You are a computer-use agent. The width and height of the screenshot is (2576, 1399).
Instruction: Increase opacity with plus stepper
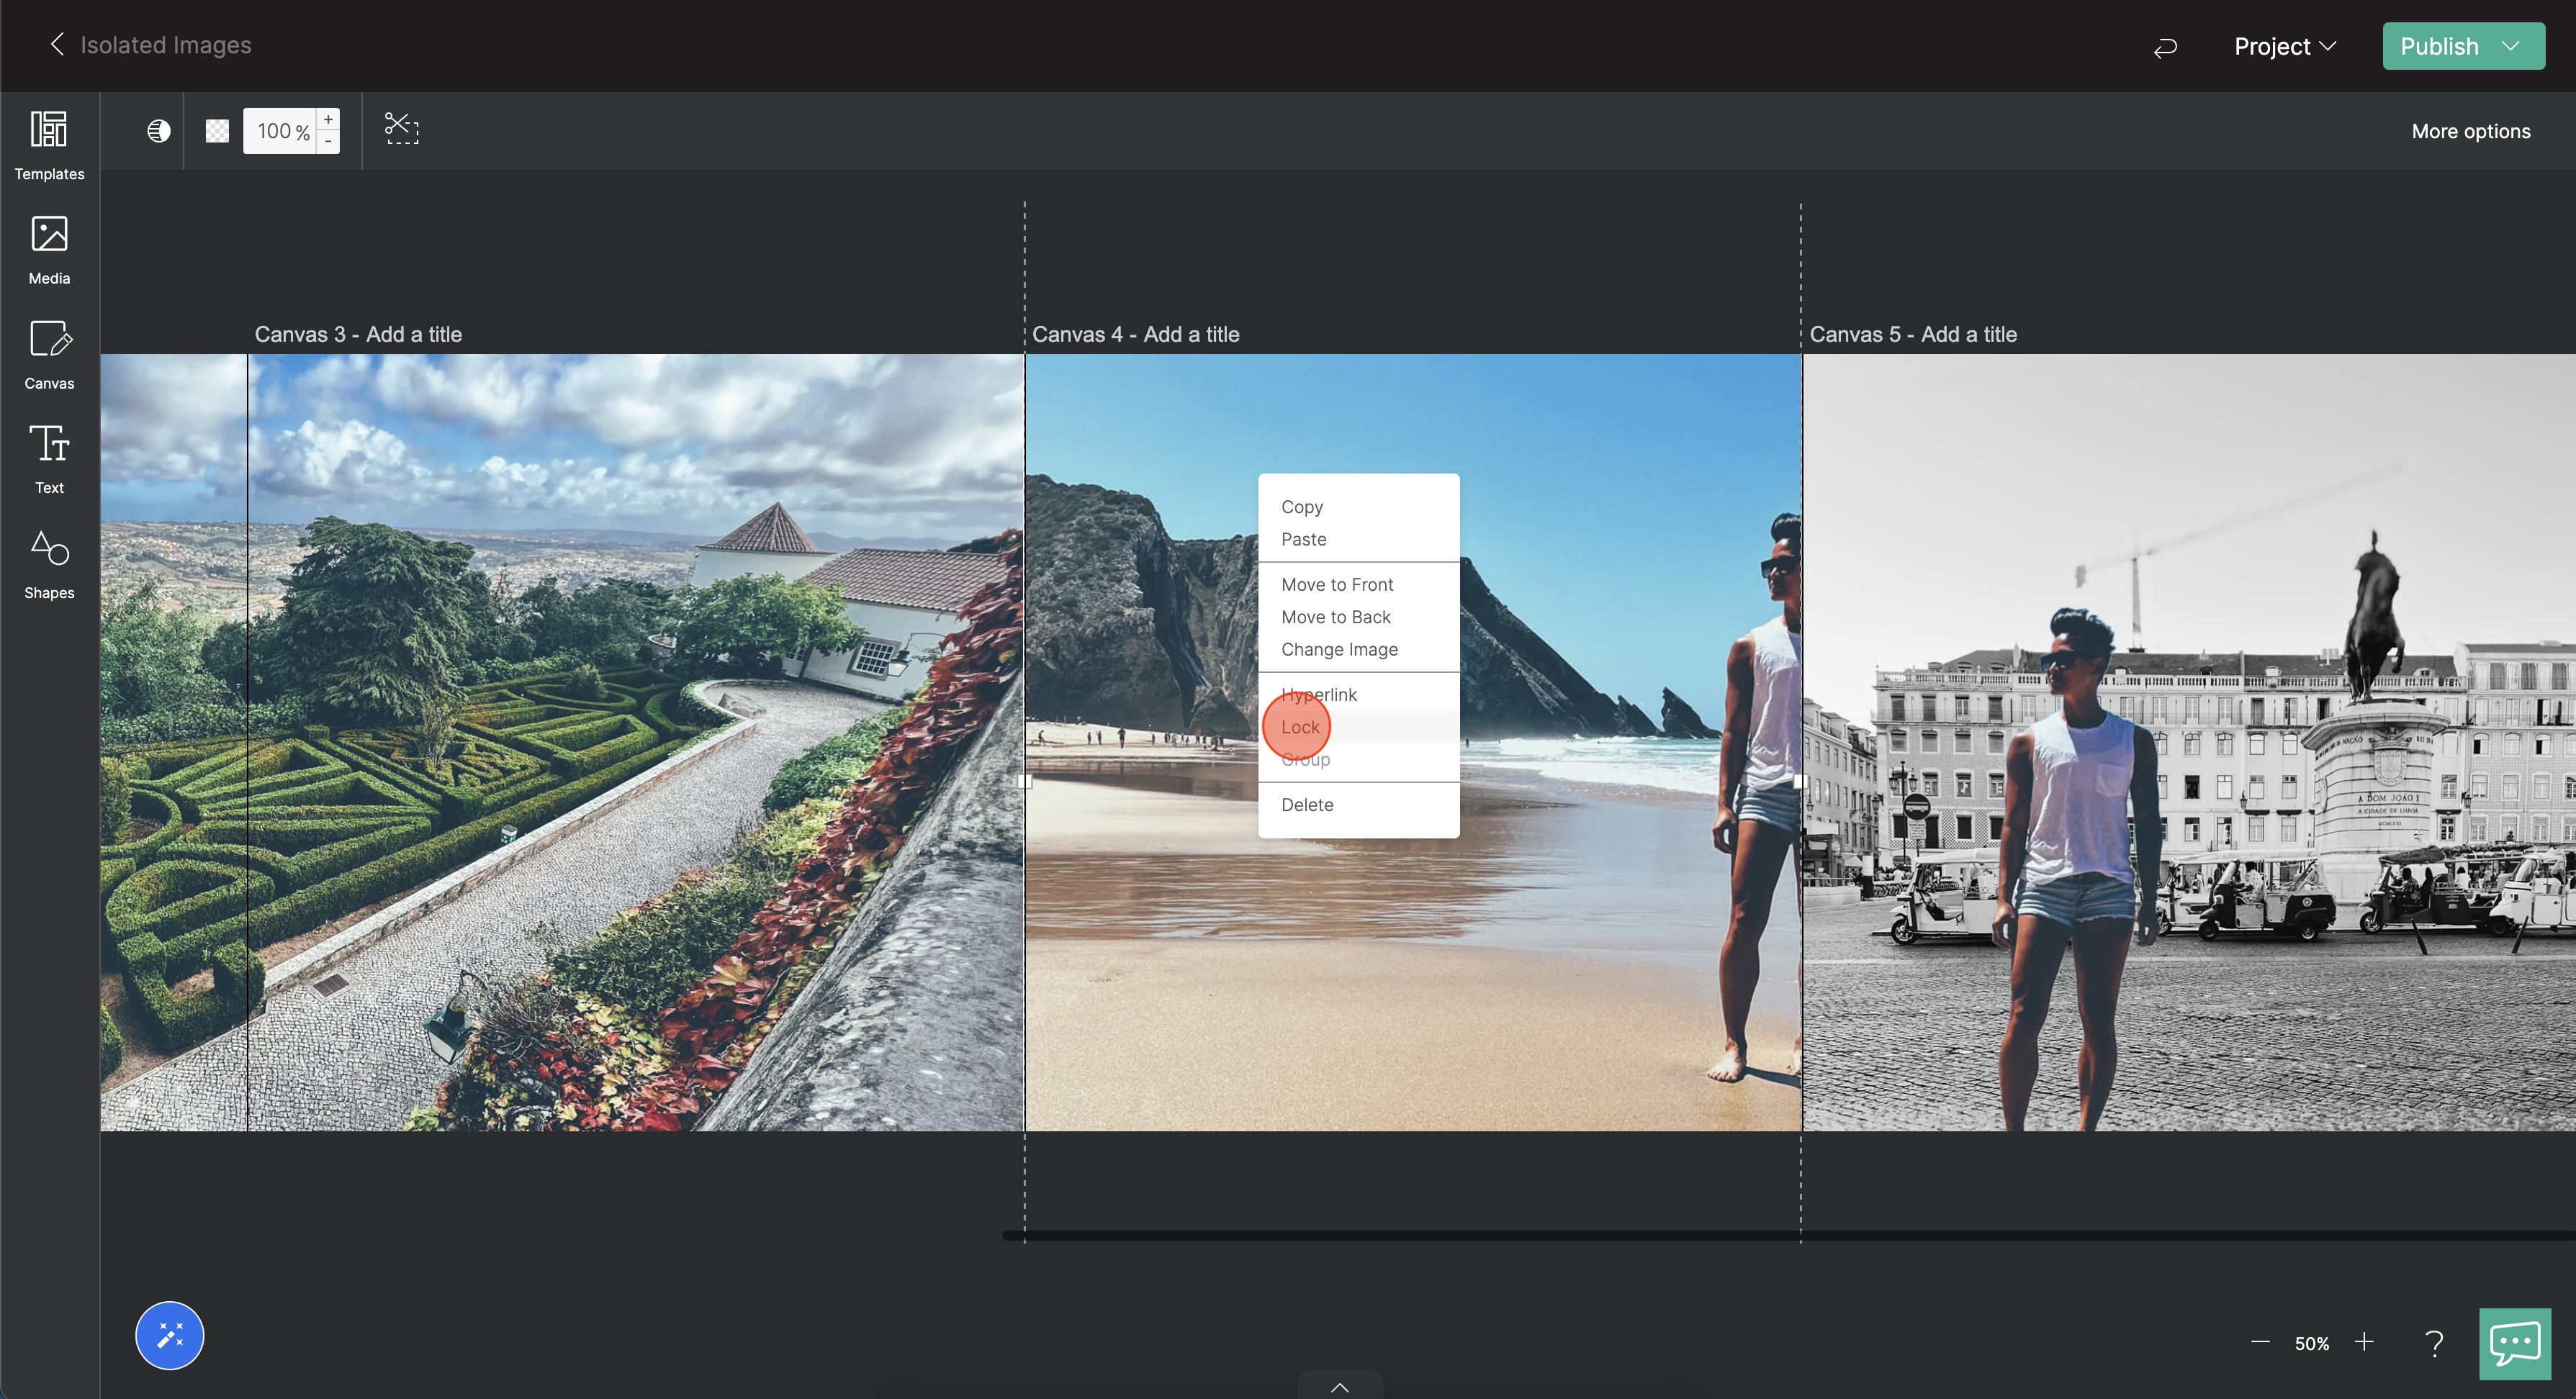[x=328, y=120]
